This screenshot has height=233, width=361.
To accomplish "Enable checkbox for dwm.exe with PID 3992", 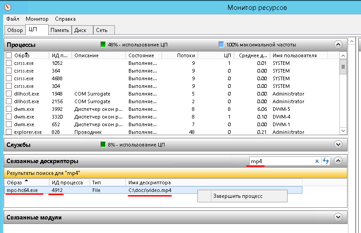I will point(9,109).
